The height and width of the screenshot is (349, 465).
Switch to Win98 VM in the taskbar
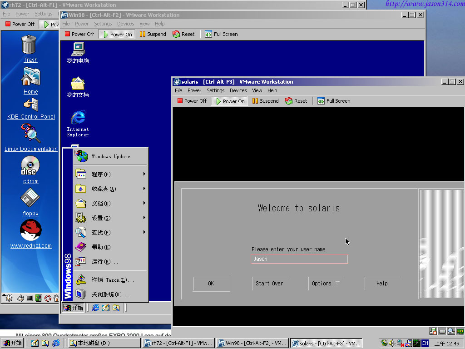[252, 344]
